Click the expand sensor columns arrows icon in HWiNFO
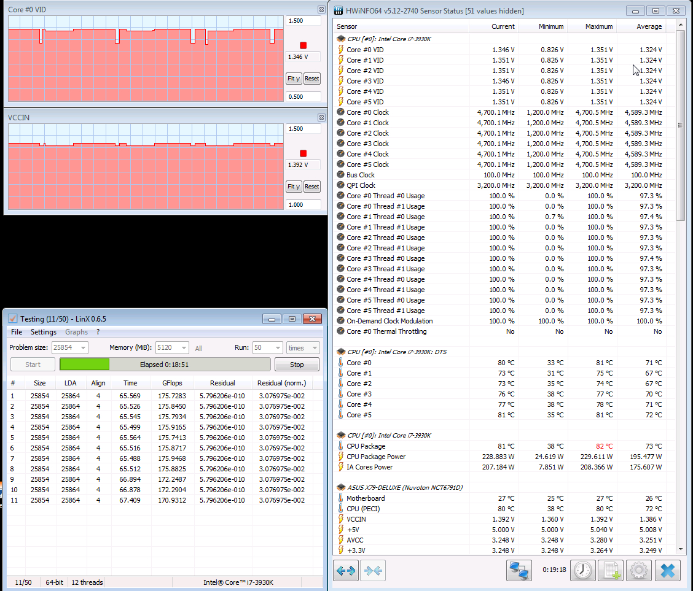Image resolution: width=693 pixels, height=591 pixels. coord(346,570)
